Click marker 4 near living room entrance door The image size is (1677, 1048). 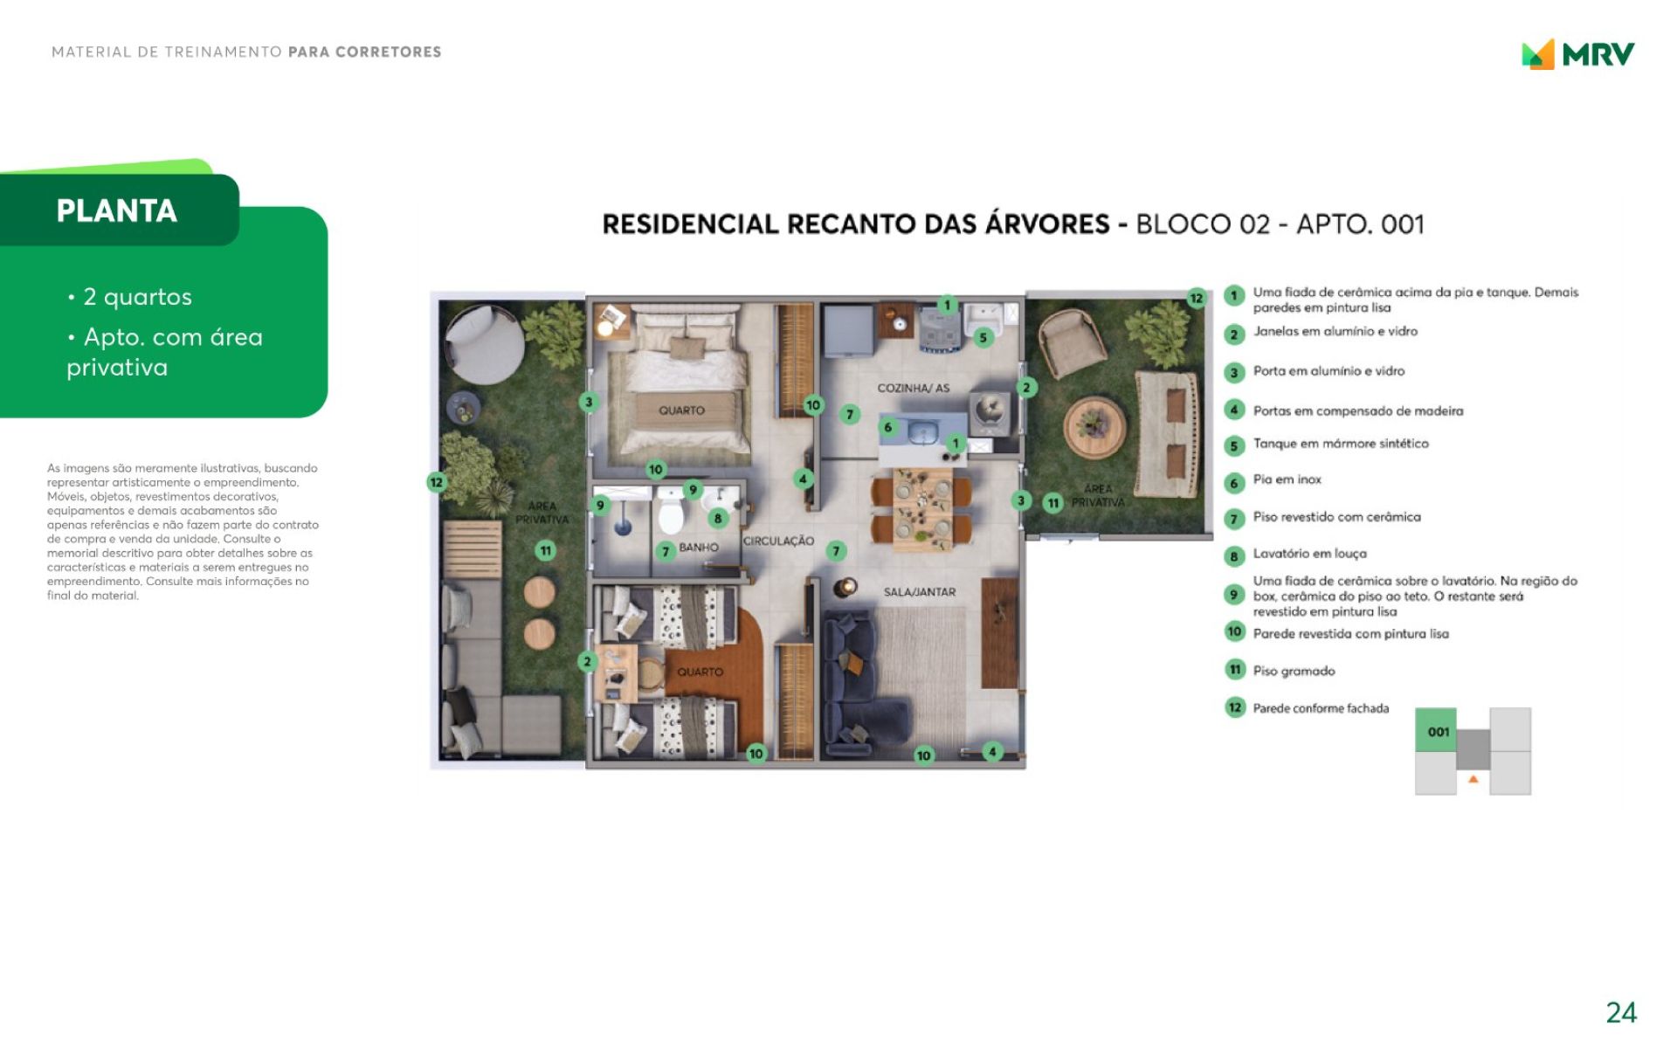coord(991,751)
